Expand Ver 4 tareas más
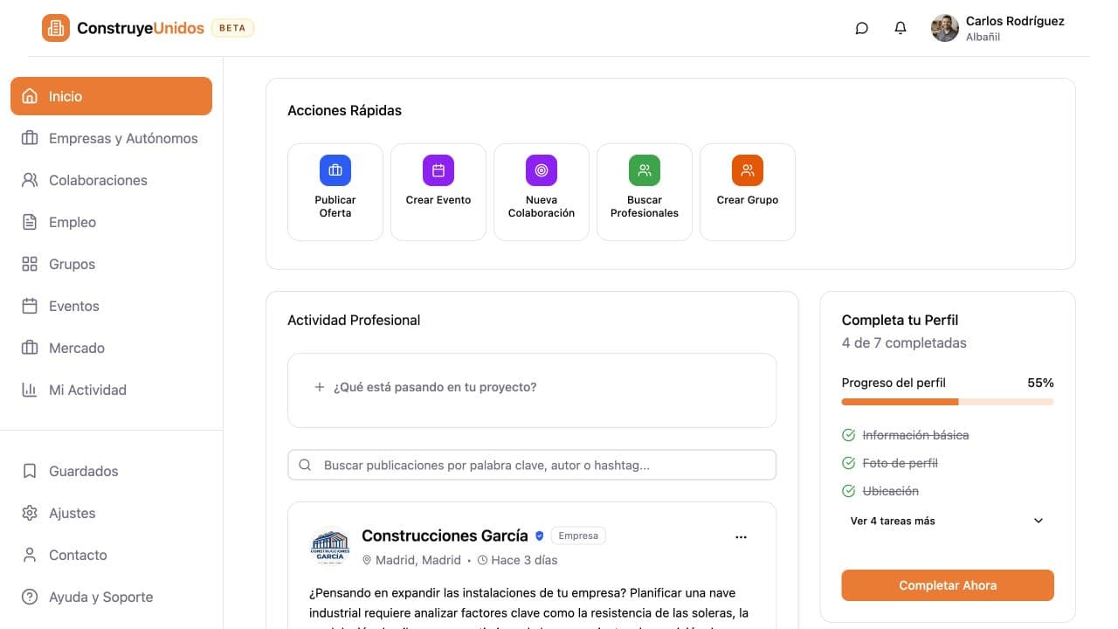 [x=948, y=521]
